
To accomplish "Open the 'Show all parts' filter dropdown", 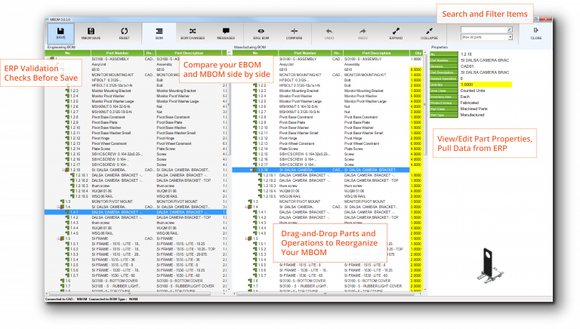I will pyautogui.click(x=486, y=37).
